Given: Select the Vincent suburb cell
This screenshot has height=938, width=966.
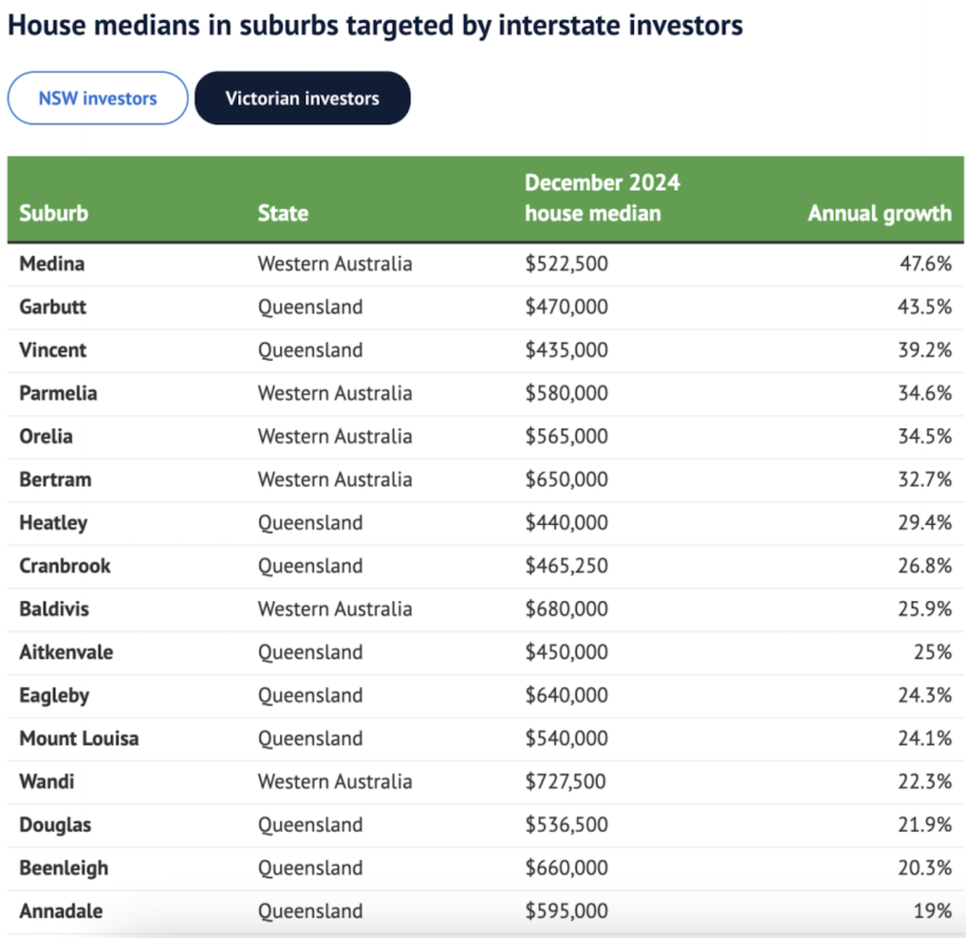Looking at the screenshot, I should [x=52, y=350].
